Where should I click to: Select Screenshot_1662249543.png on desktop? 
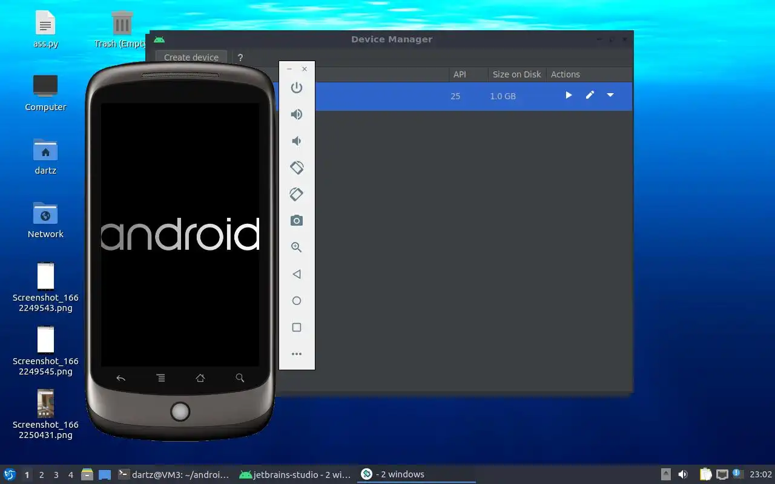click(45, 287)
